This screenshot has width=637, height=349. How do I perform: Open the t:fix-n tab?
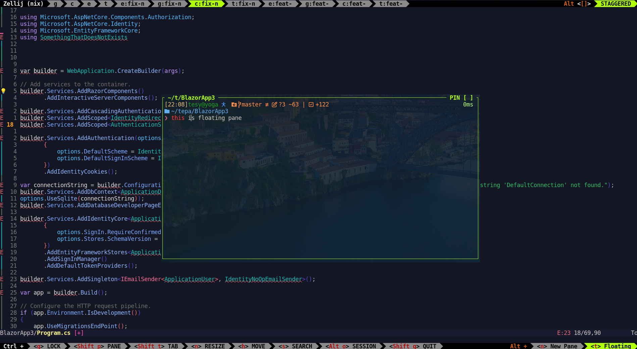click(x=243, y=4)
